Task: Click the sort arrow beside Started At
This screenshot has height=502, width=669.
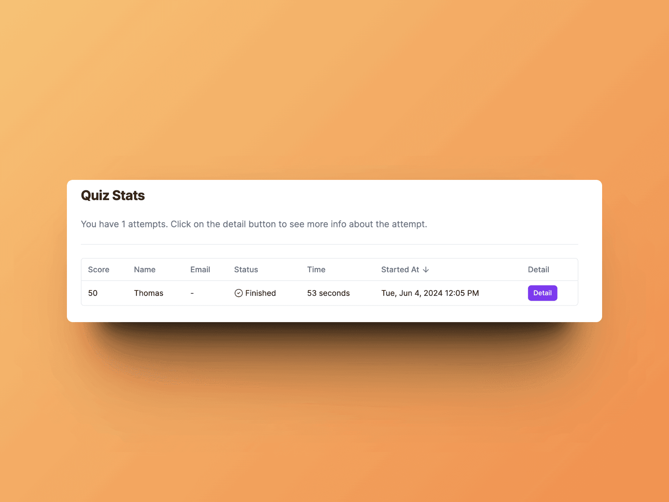Action: point(426,270)
